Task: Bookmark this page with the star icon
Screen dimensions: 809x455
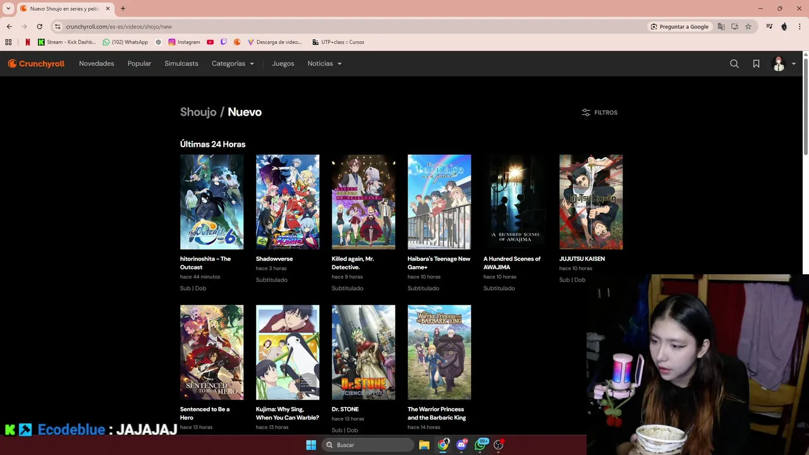Action: [x=748, y=27]
